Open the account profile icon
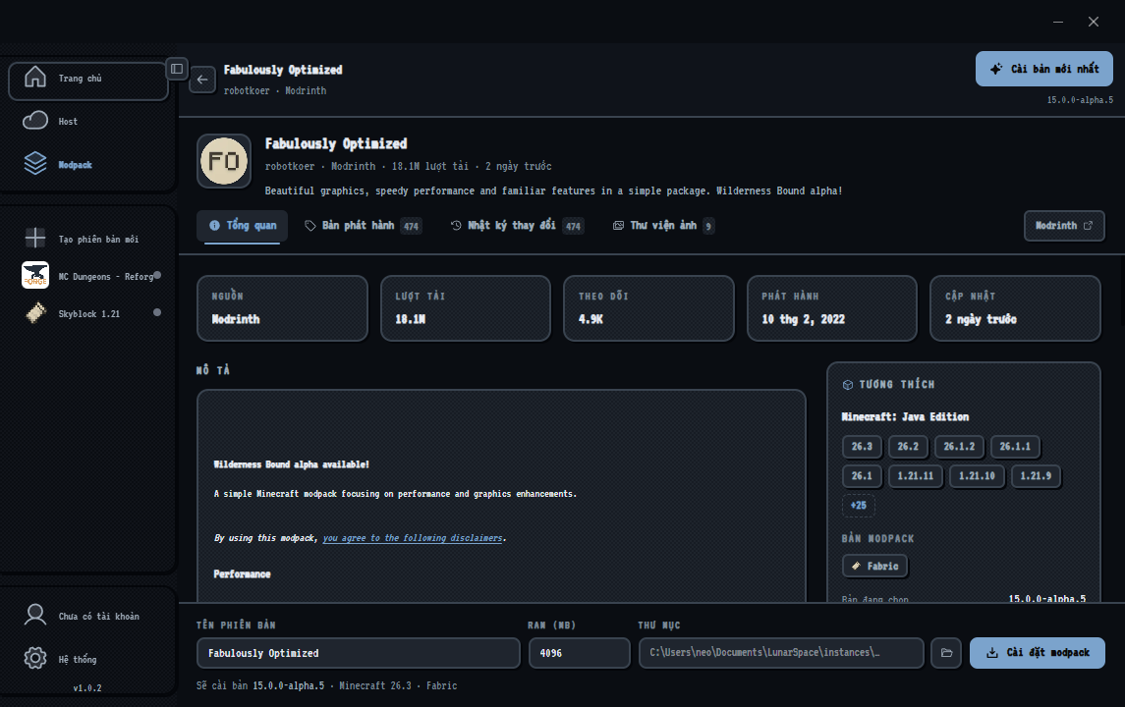The width and height of the screenshot is (1125, 707). 35,616
